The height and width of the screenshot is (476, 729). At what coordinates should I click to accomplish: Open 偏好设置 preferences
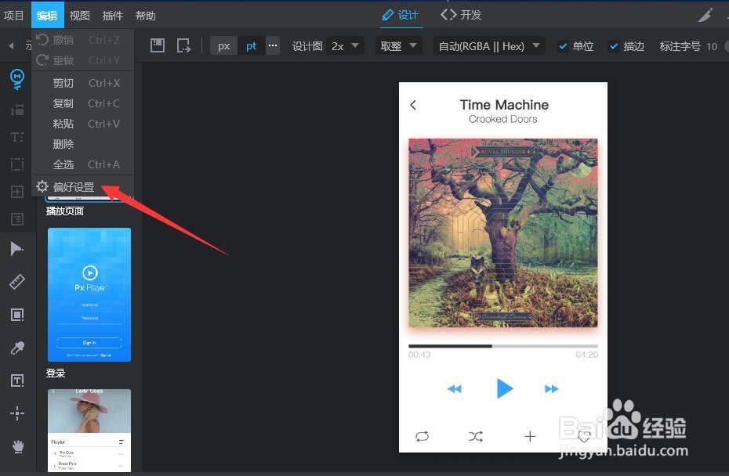[x=83, y=186]
